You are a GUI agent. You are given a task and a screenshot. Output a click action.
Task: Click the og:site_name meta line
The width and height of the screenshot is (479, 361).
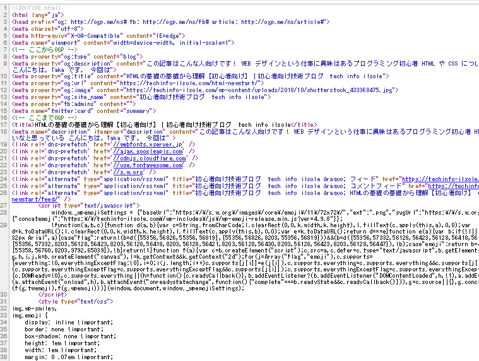click(x=141, y=97)
